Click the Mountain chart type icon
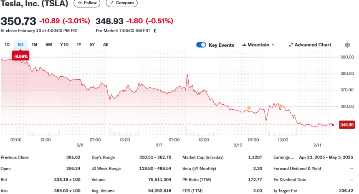 point(244,45)
